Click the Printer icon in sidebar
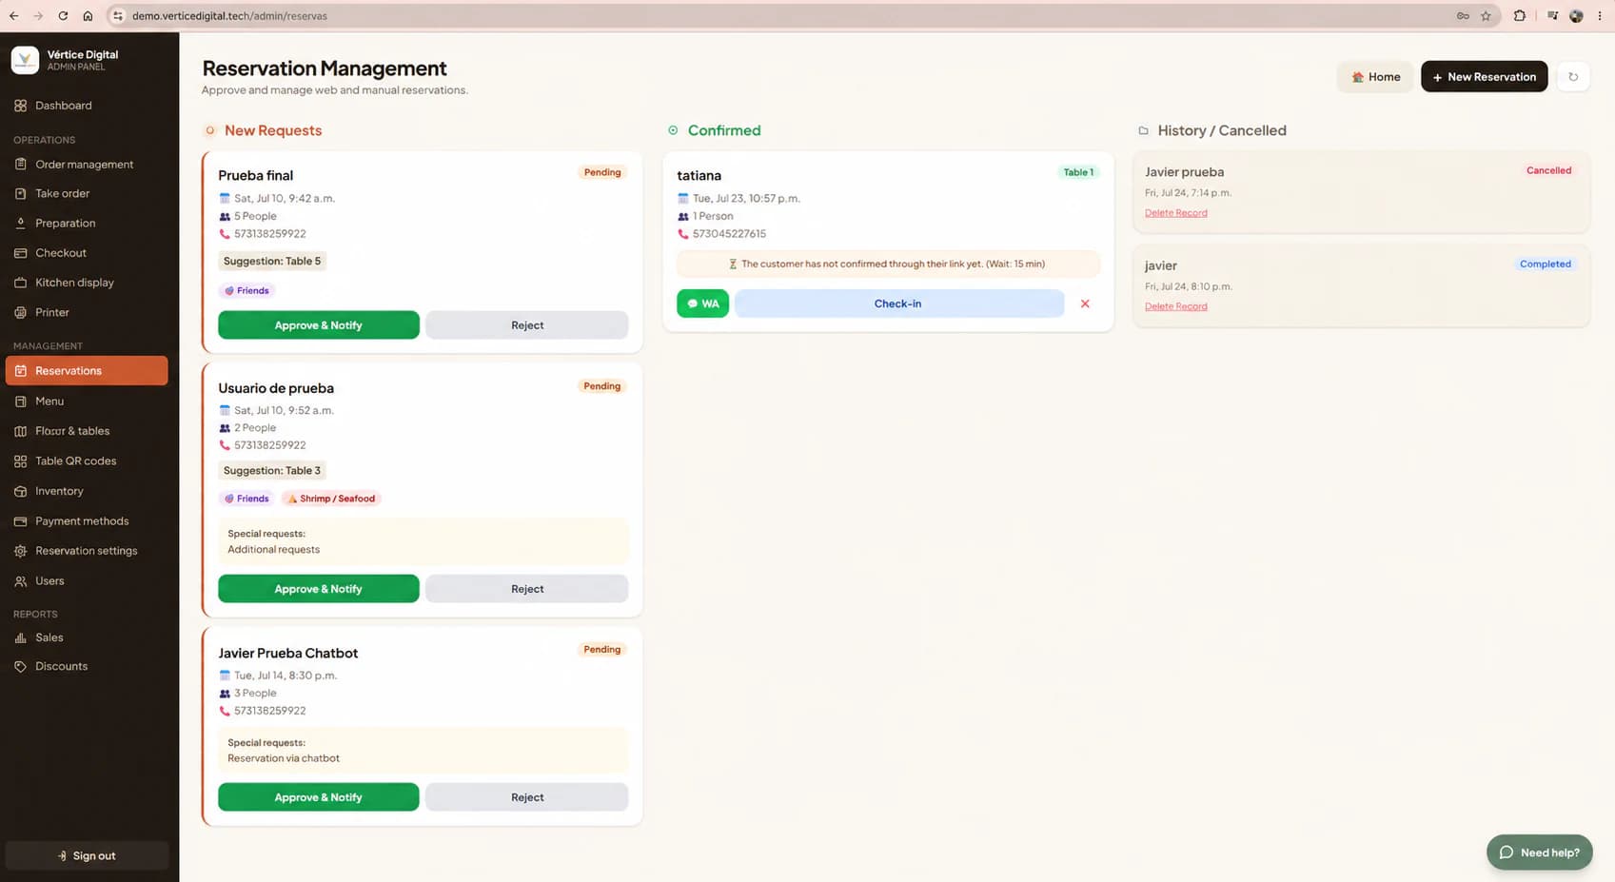The height and width of the screenshot is (882, 1615). [21, 312]
